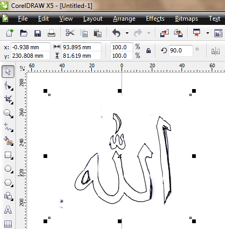Select the Freehand tool
This screenshot has height=229, width=225.
[8, 127]
